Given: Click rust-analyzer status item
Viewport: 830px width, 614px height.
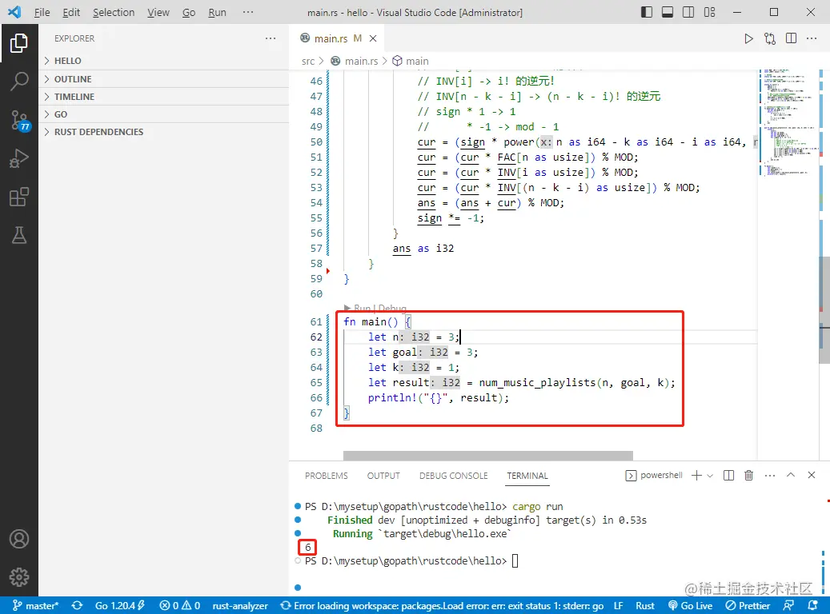Looking at the screenshot, I should [240, 605].
